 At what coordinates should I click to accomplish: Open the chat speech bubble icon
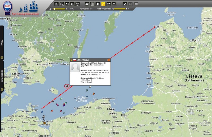click(x=136, y=4)
